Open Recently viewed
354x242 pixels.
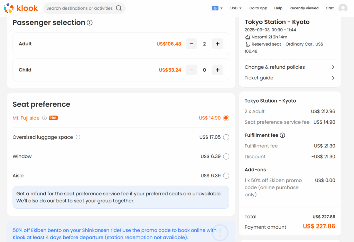304,8
